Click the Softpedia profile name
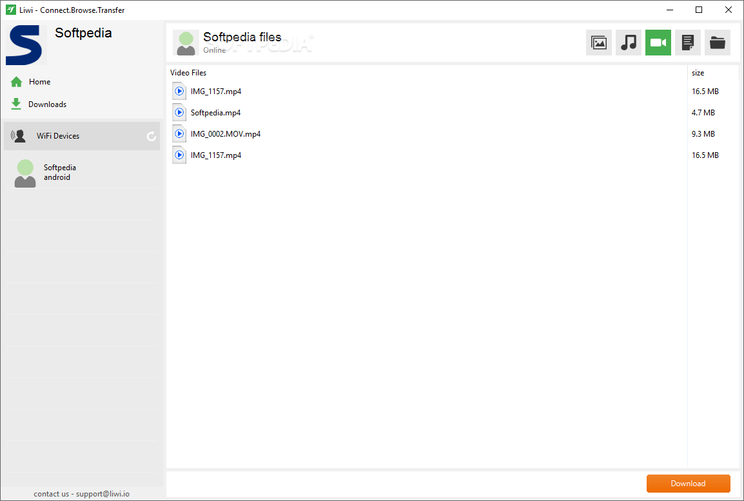Image resolution: width=744 pixels, height=501 pixels. pyautogui.click(x=84, y=33)
